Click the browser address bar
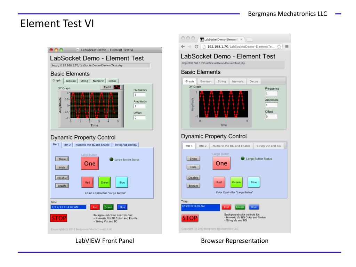Screen dimensions: 356x267 click(x=242, y=47)
